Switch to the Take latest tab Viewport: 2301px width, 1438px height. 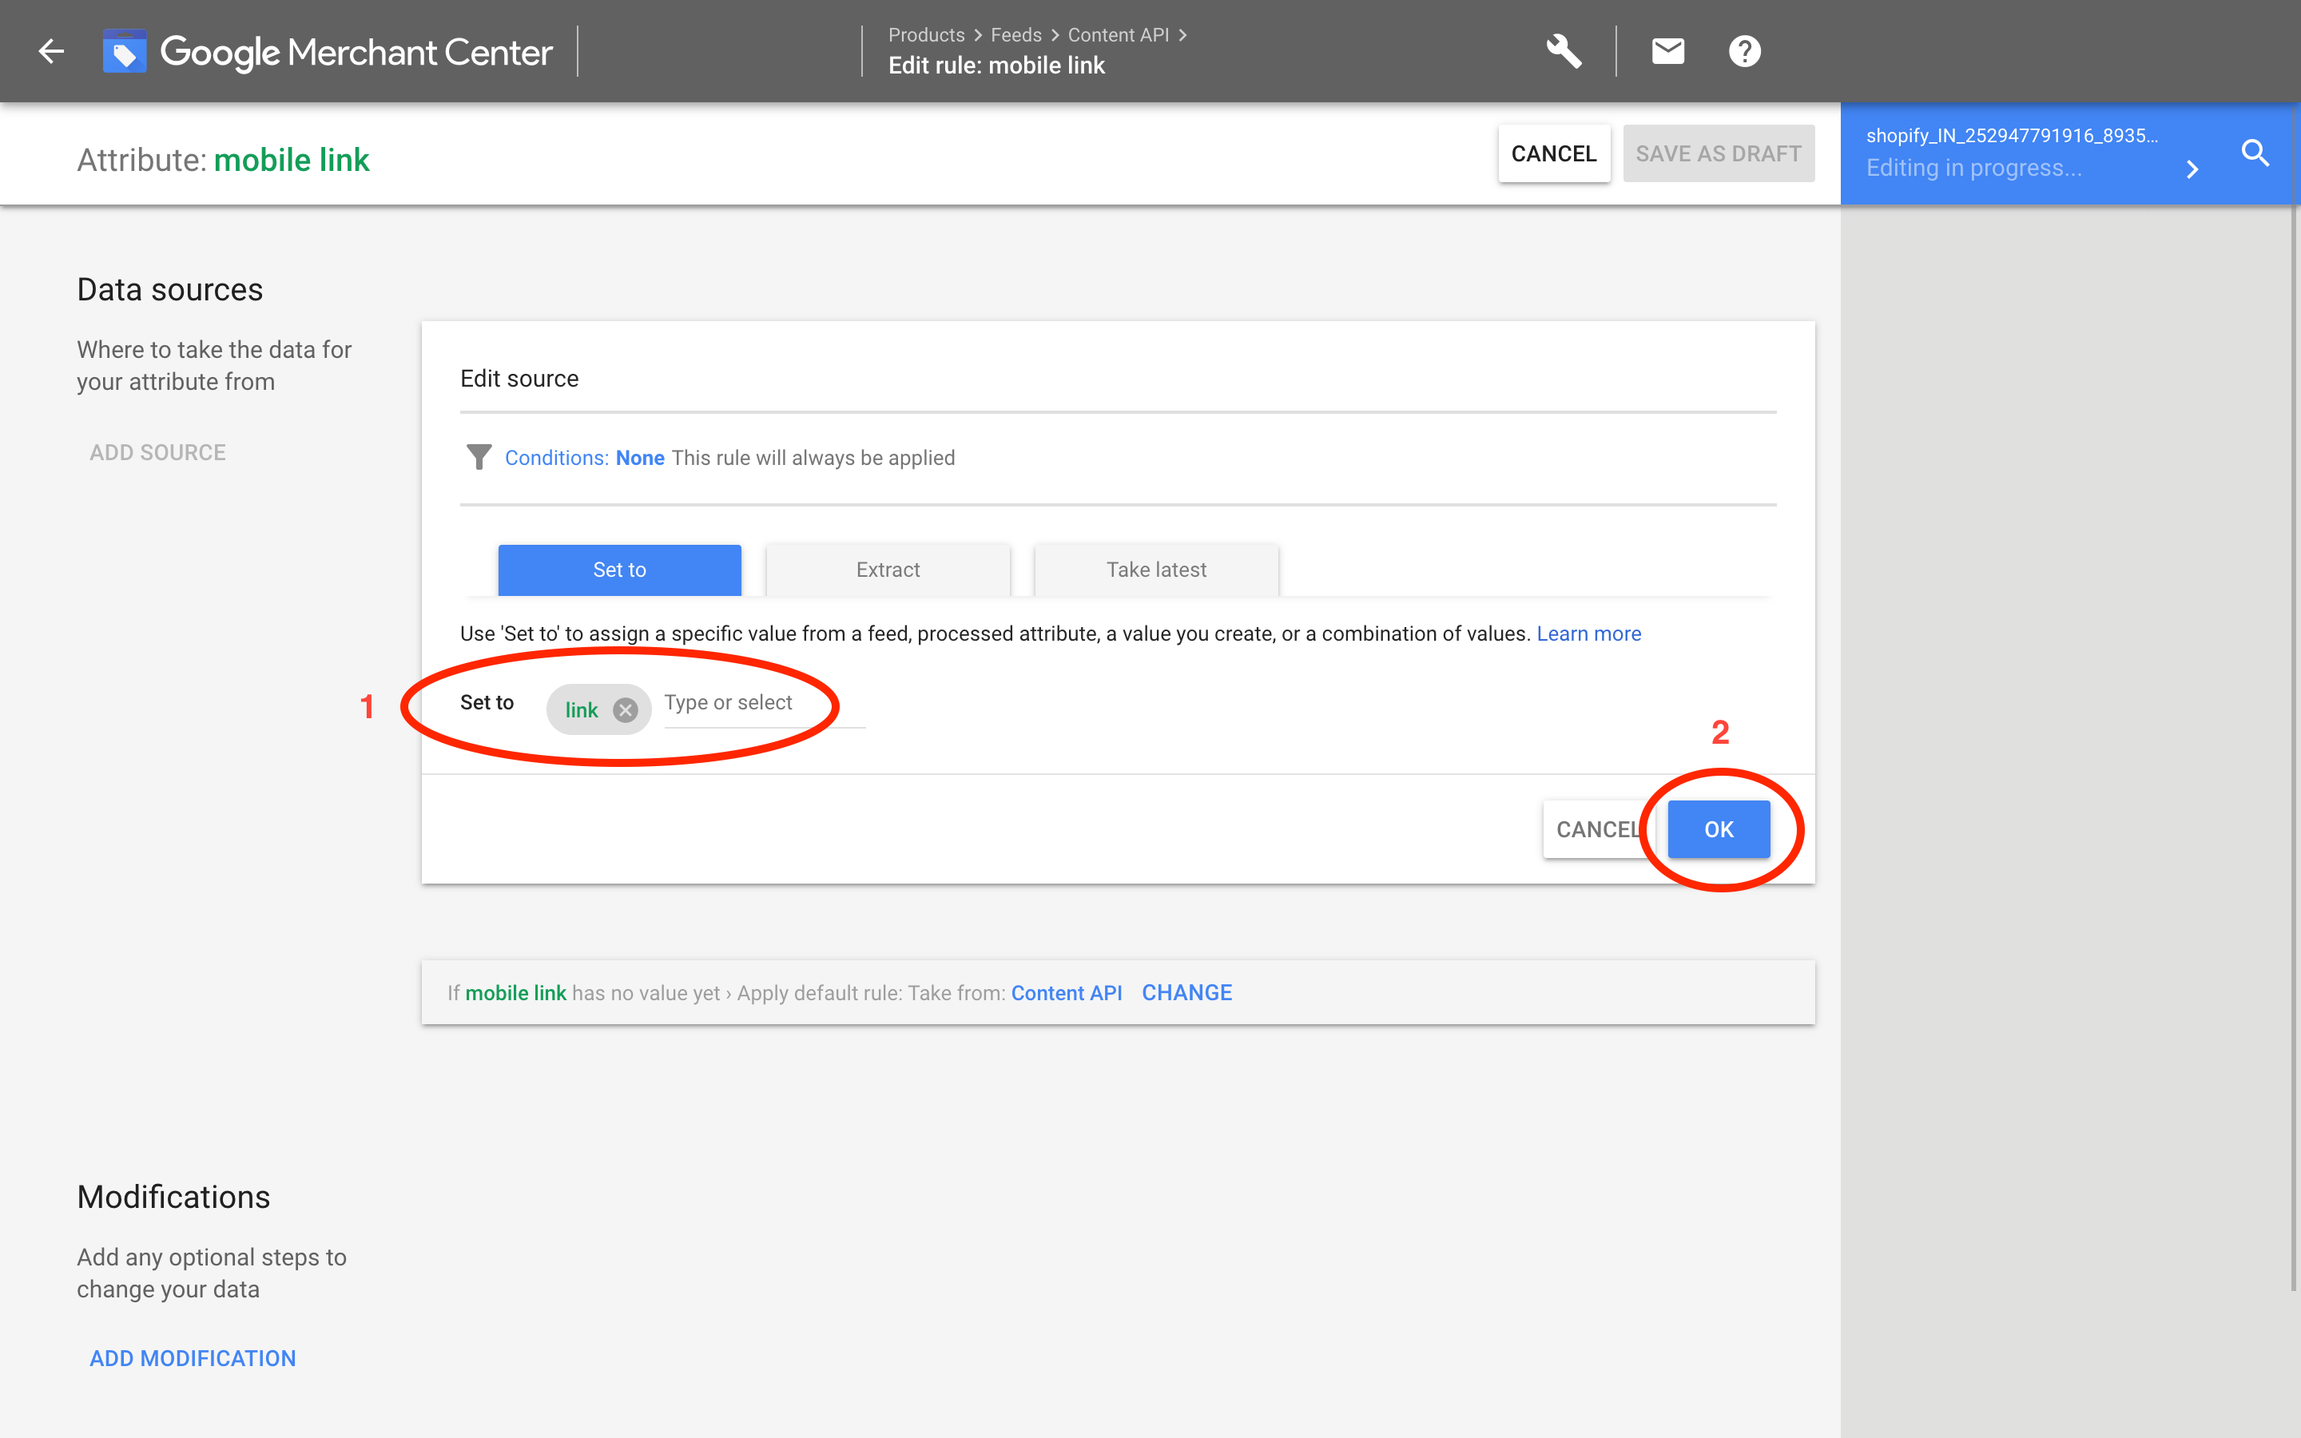(1155, 570)
